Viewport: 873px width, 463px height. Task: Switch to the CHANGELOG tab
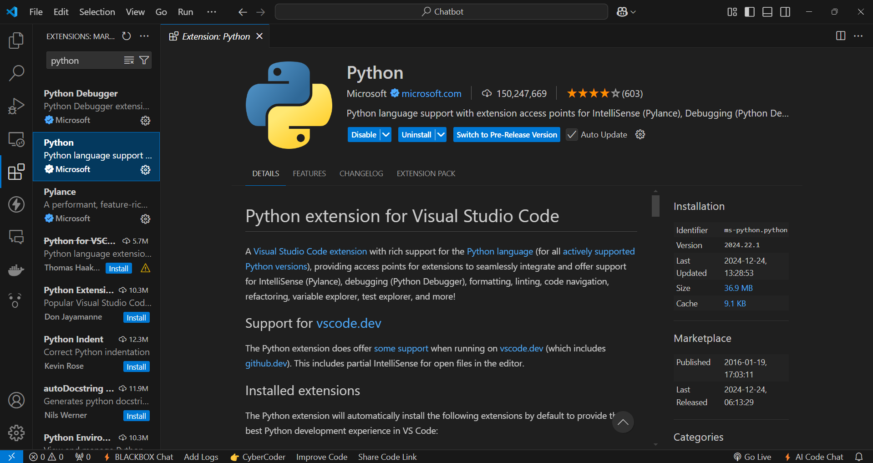361,173
